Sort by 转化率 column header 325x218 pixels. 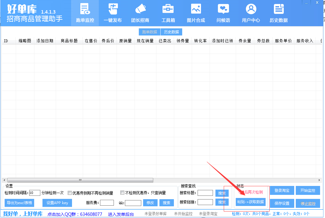click(200, 41)
